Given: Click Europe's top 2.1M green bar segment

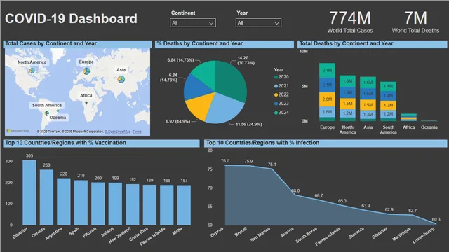Looking at the screenshot, I should point(327,71).
